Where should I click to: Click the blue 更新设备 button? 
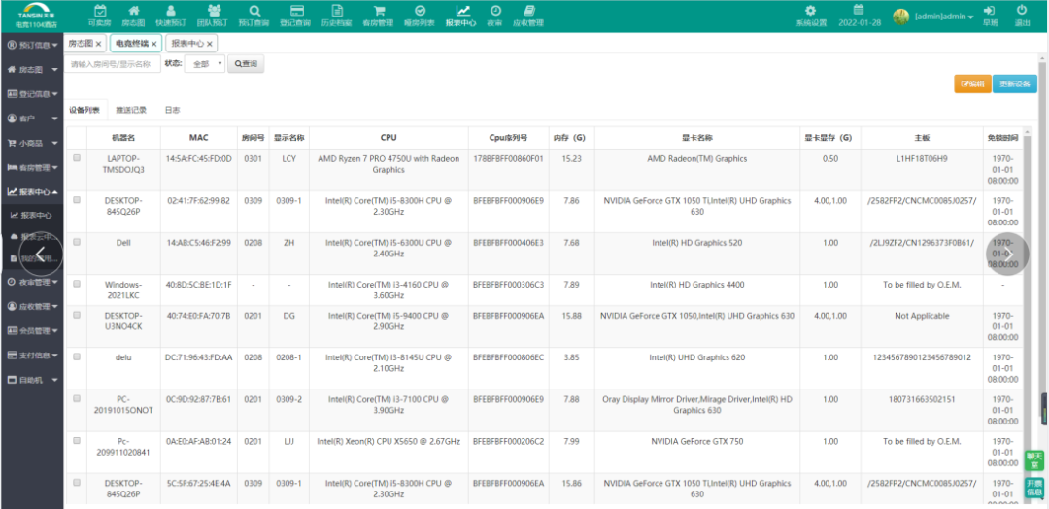click(x=1015, y=84)
